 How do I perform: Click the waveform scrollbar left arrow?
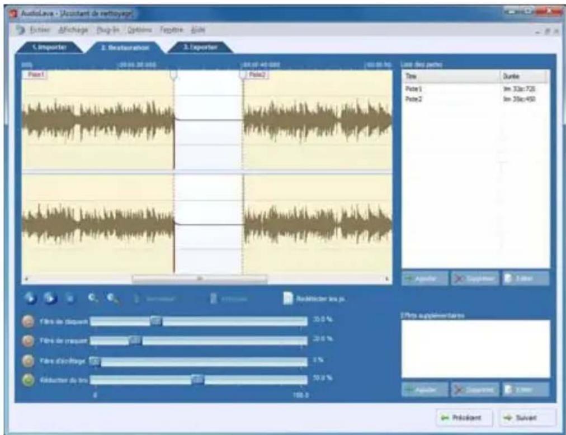click(x=26, y=278)
